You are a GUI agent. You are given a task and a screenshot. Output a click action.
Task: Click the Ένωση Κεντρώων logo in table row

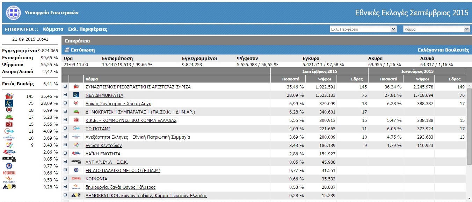(x=76, y=145)
